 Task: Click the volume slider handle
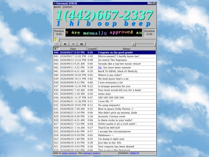coord(155,44)
